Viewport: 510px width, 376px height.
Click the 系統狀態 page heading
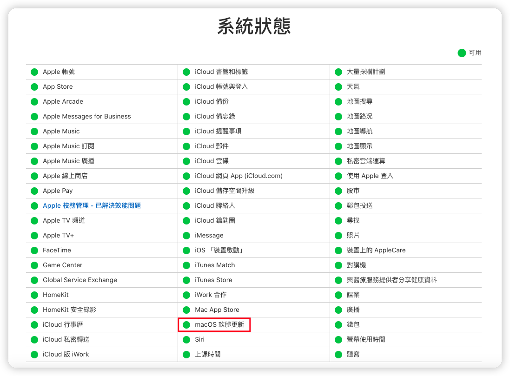pyautogui.click(x=254, y=26)
